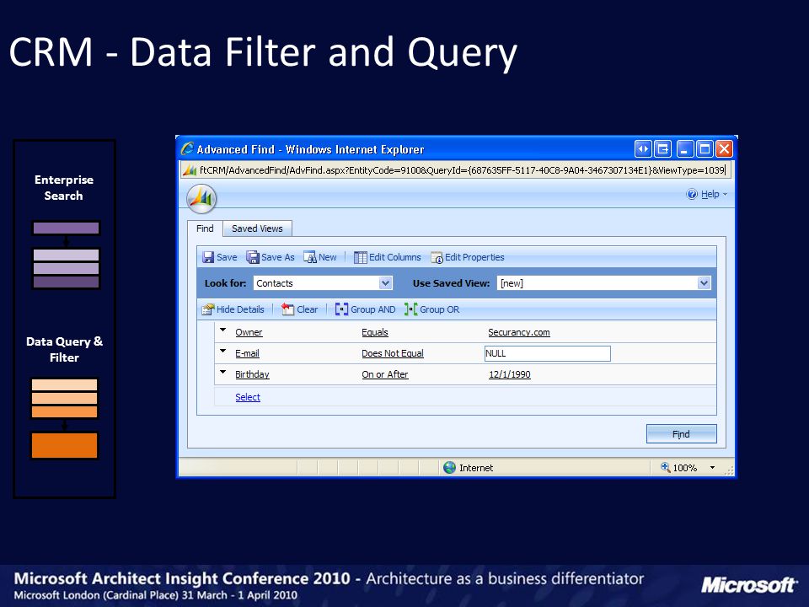Click the Internet Explorer title bar icon
This screenshot has height=607, width=809.
tap(187, 148)
